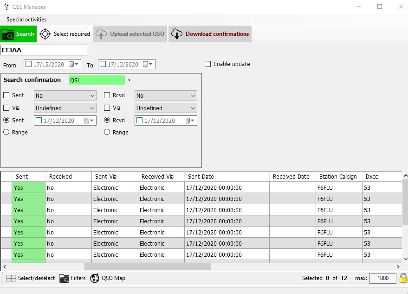This screenshot has width=408, height=294.
Task: Click the Select/deselect grid icon
Action: coord(11,278)
